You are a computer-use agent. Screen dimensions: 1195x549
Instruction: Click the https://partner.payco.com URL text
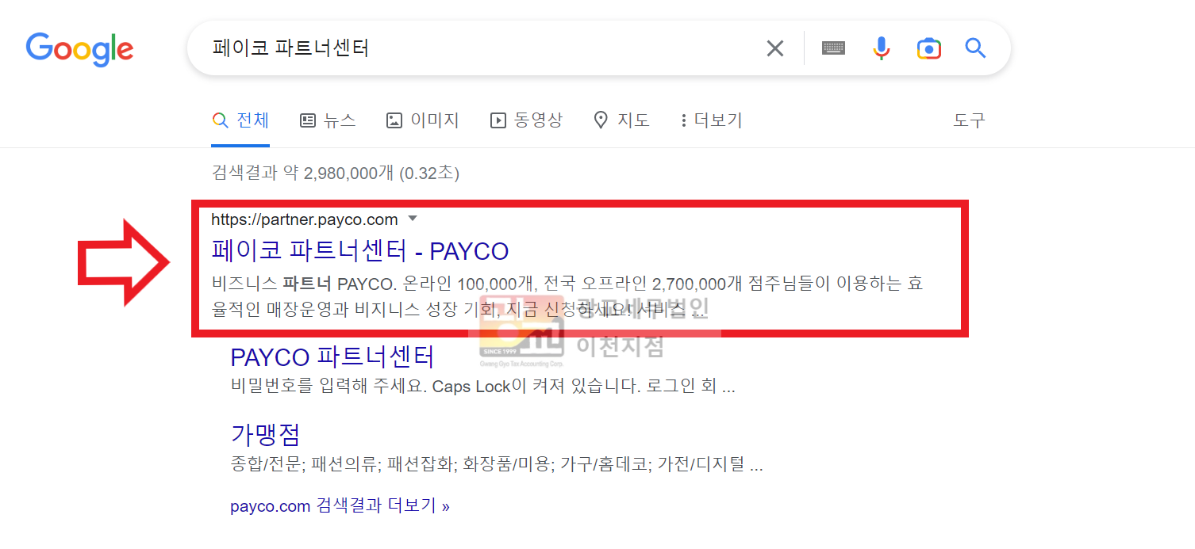coord(305,219)
